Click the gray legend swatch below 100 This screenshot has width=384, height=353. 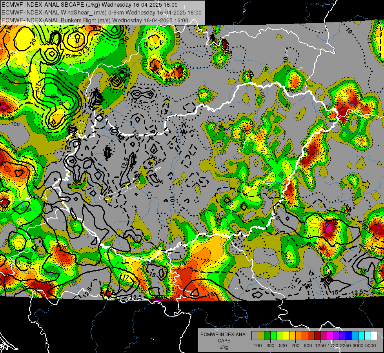[255, 336]
